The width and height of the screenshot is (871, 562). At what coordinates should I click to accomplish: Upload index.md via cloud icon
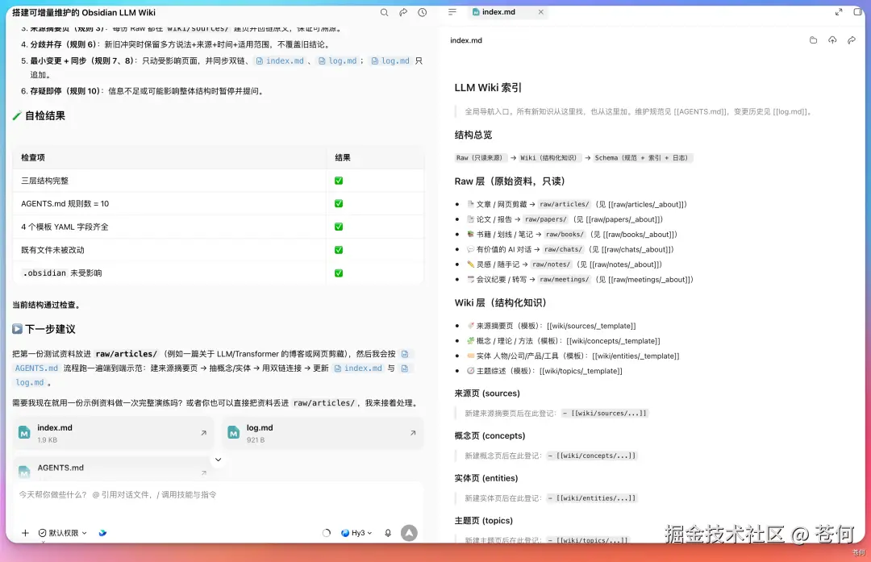tap(832, 40)
